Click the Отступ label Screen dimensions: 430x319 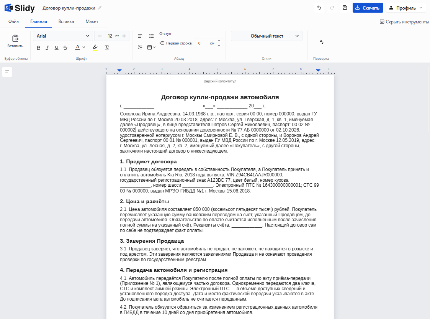pyautogui.click(x=165, y=33)
